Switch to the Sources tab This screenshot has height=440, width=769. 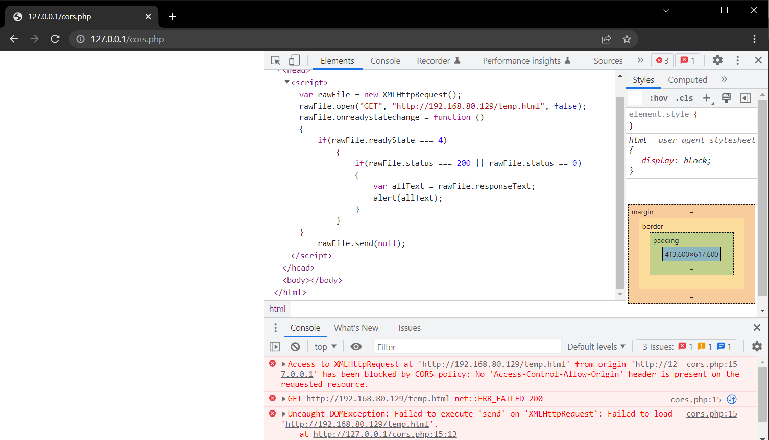[608, 61]
